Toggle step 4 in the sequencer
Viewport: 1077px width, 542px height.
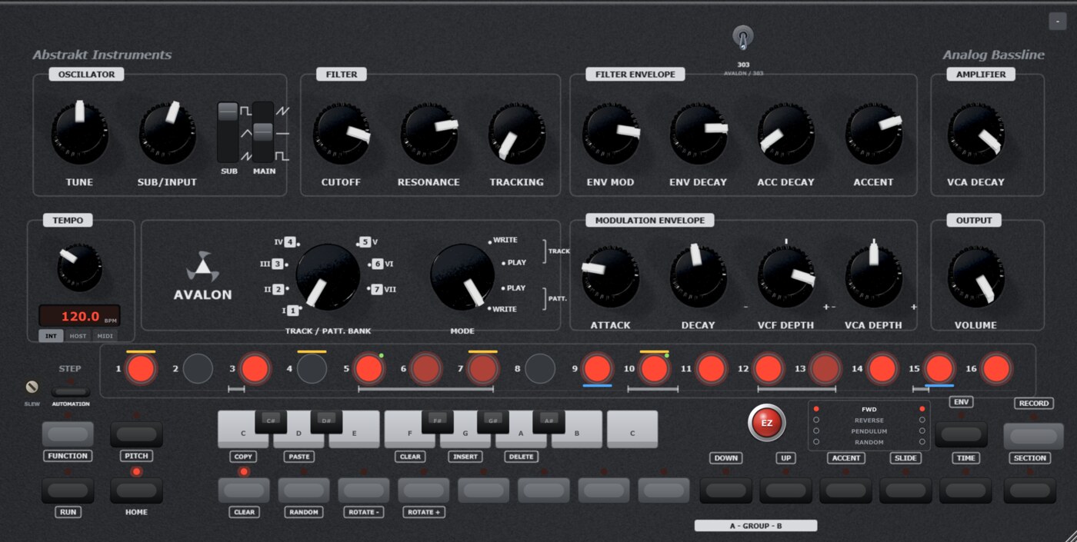click(x=312, y=370)
